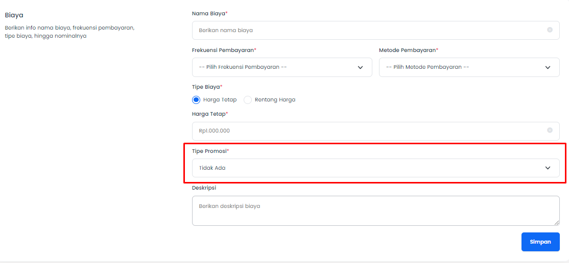Clear the Nama Biaya field icon
This screenshot has width=569, height=263.
click(x=550, y=30)
